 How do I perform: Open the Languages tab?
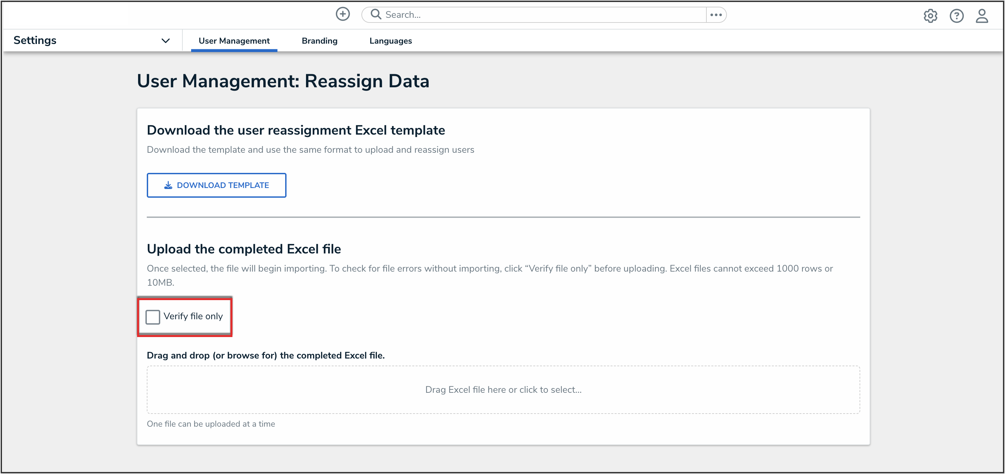(391, 41)
